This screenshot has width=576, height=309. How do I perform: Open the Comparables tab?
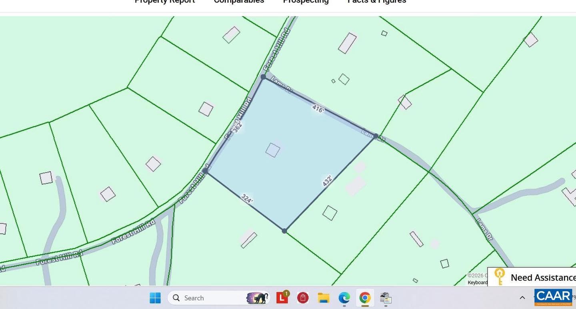[x=239, y=1]
